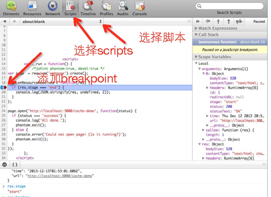Collapse the 0: Object entry
This screenshot has width=271, height=197.
tap(204, 74)
